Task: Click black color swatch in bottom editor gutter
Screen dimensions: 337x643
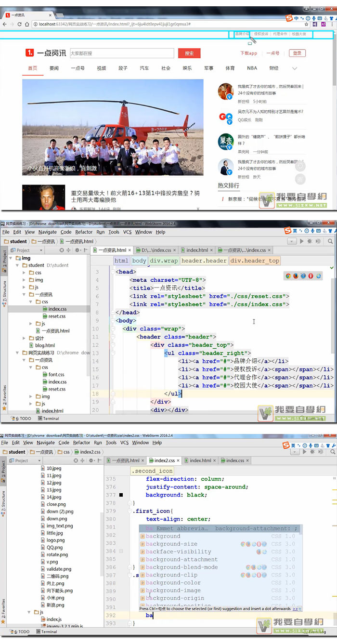Action: tap(121, 495)
